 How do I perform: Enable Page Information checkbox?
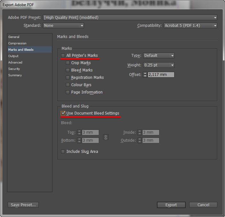[67, 92]
